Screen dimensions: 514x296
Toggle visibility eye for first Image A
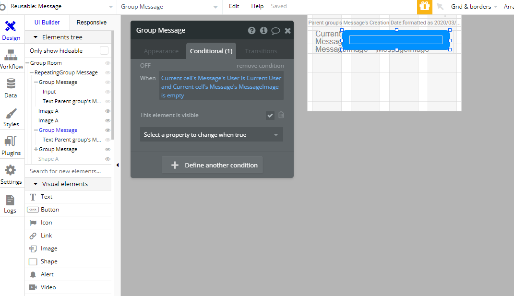pos(108,111)
